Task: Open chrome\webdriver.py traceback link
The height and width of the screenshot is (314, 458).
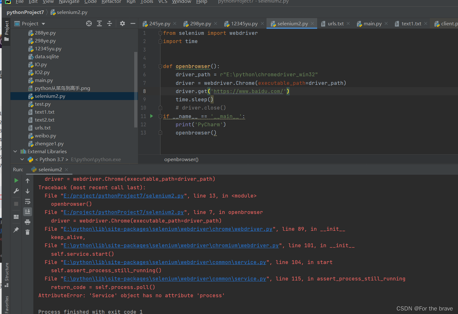Action: point(168,229)
